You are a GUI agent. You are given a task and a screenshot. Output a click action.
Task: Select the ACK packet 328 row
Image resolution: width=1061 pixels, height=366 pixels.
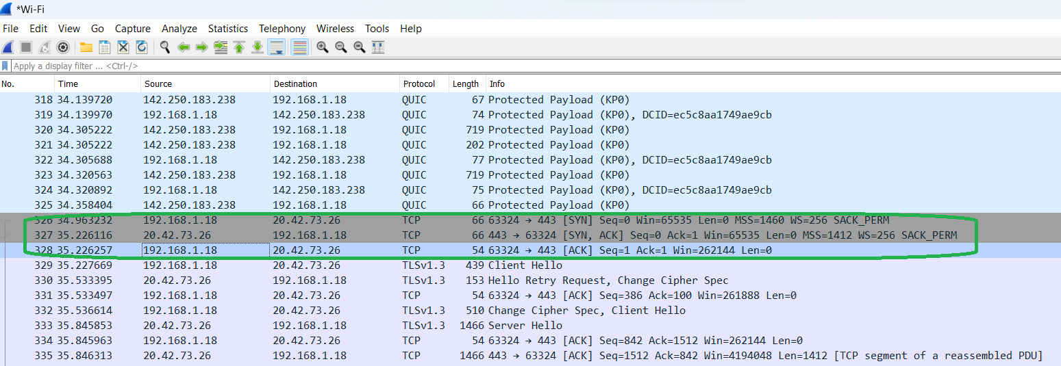tap(530, 250)
